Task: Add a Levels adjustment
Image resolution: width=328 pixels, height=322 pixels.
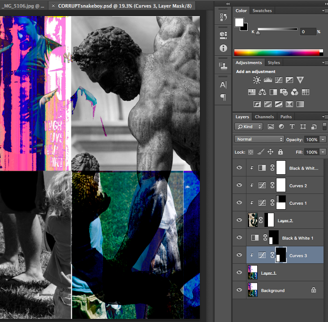Action: click(x=268, y=80)
